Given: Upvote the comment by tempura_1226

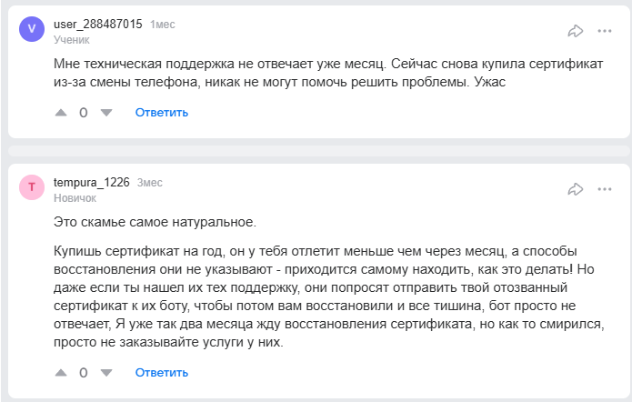Looking at the screenshot, I should [x=61, y=373].
